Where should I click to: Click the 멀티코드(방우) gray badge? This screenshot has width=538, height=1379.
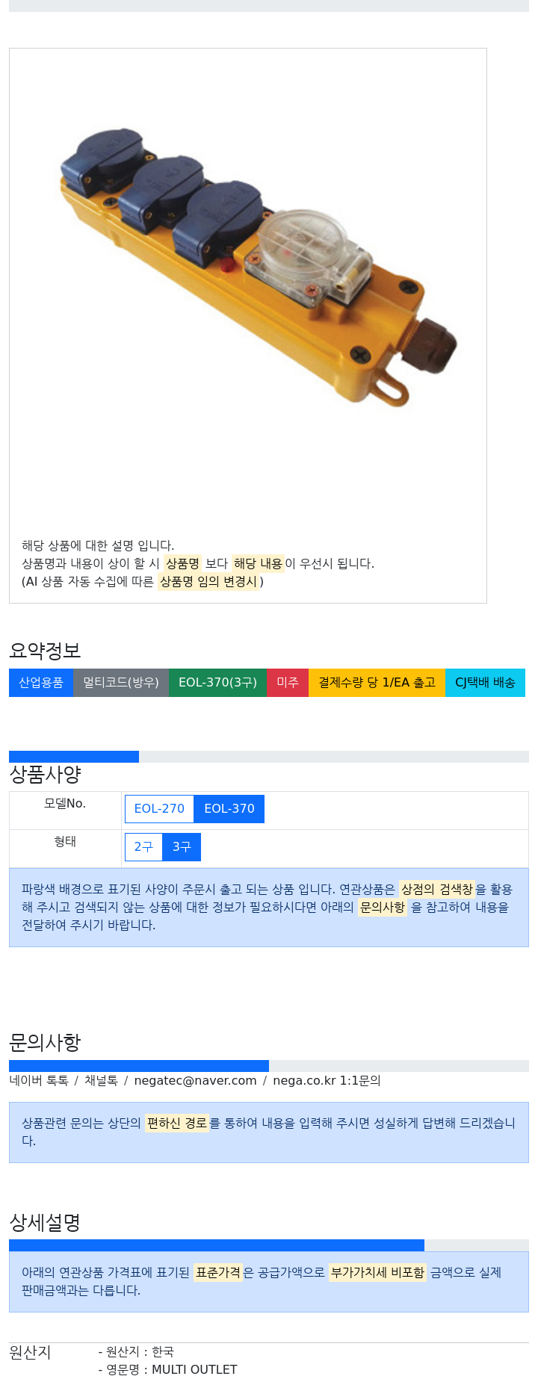121,683
